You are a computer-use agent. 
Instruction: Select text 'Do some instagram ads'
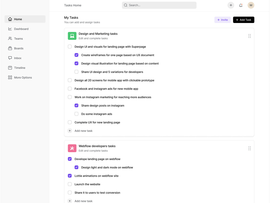pos(97,114)
